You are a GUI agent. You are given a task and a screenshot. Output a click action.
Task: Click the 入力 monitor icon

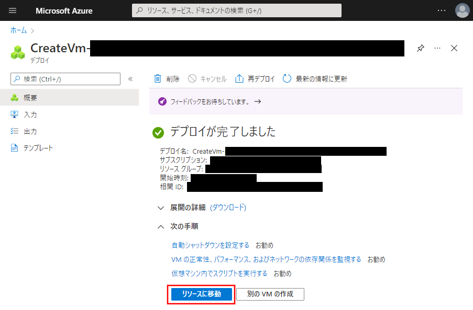(14, 114)
